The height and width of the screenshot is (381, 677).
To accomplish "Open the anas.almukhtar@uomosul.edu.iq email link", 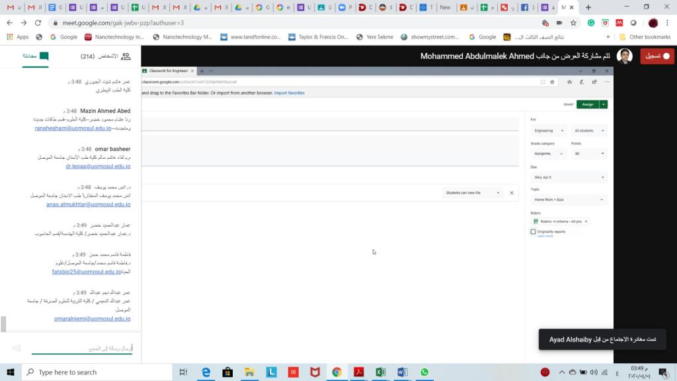I will [89, 205].
